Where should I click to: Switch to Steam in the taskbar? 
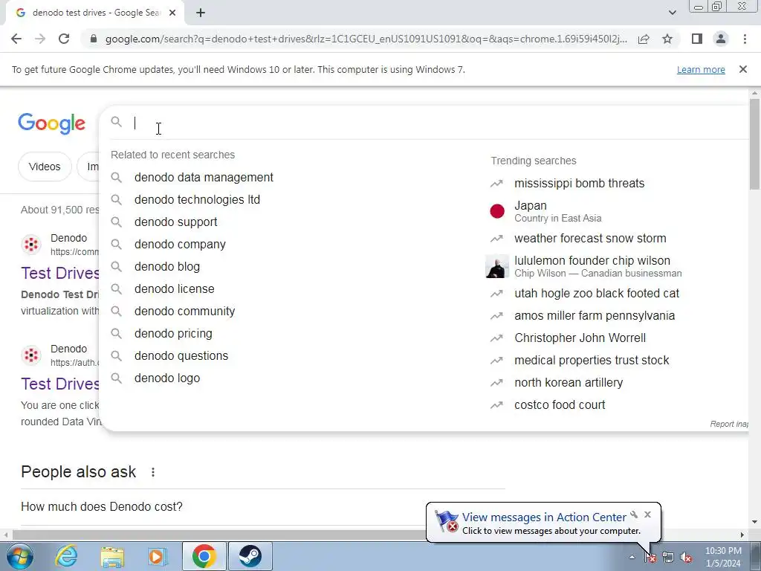[x=250, y=556]
